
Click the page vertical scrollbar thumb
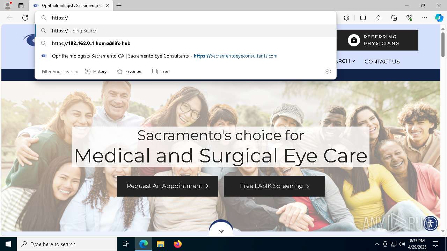point(443,44)
